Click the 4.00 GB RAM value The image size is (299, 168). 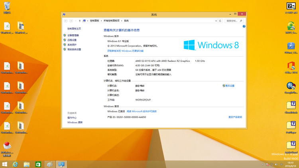[148, 65]
